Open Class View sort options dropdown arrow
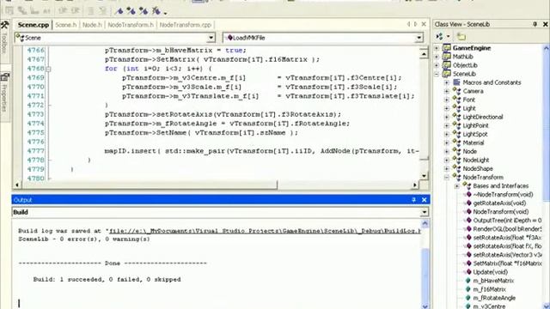The image size is (550, 309). [448, 36]
